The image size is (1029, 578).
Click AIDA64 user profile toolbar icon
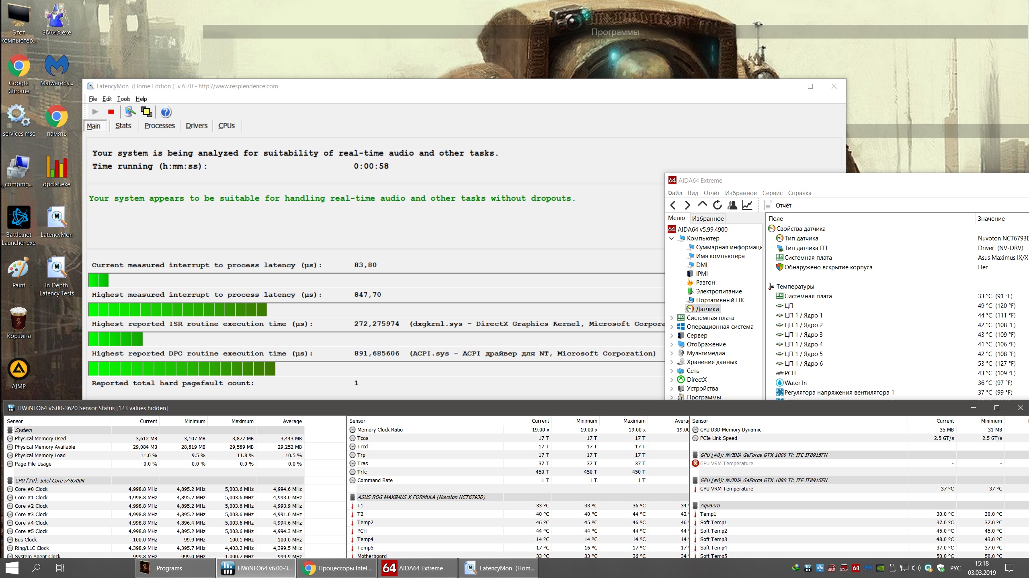(732, 205)
